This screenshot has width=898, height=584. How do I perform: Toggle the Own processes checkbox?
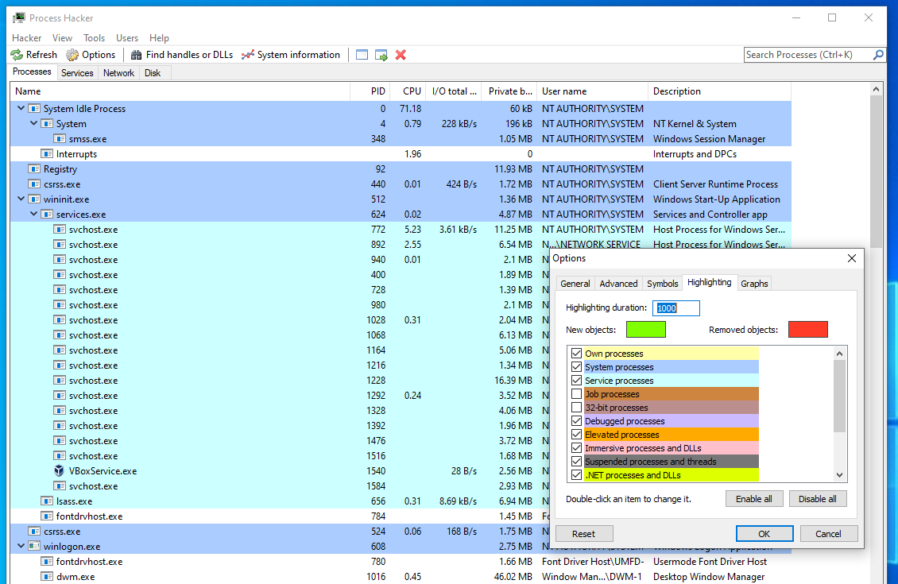click(577, 354)
